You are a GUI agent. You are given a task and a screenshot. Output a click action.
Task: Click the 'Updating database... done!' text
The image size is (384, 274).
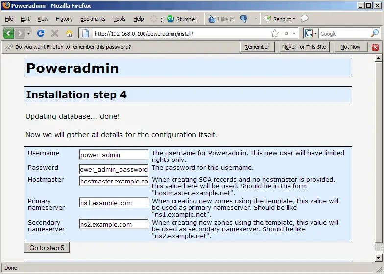(x=72, y=116)
